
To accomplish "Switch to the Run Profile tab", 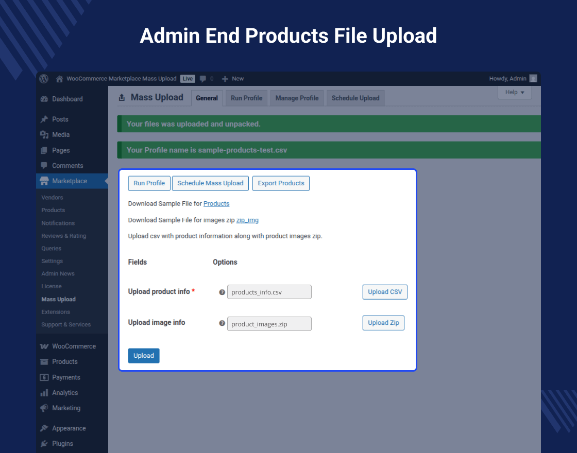I will (x=247, y=98).
